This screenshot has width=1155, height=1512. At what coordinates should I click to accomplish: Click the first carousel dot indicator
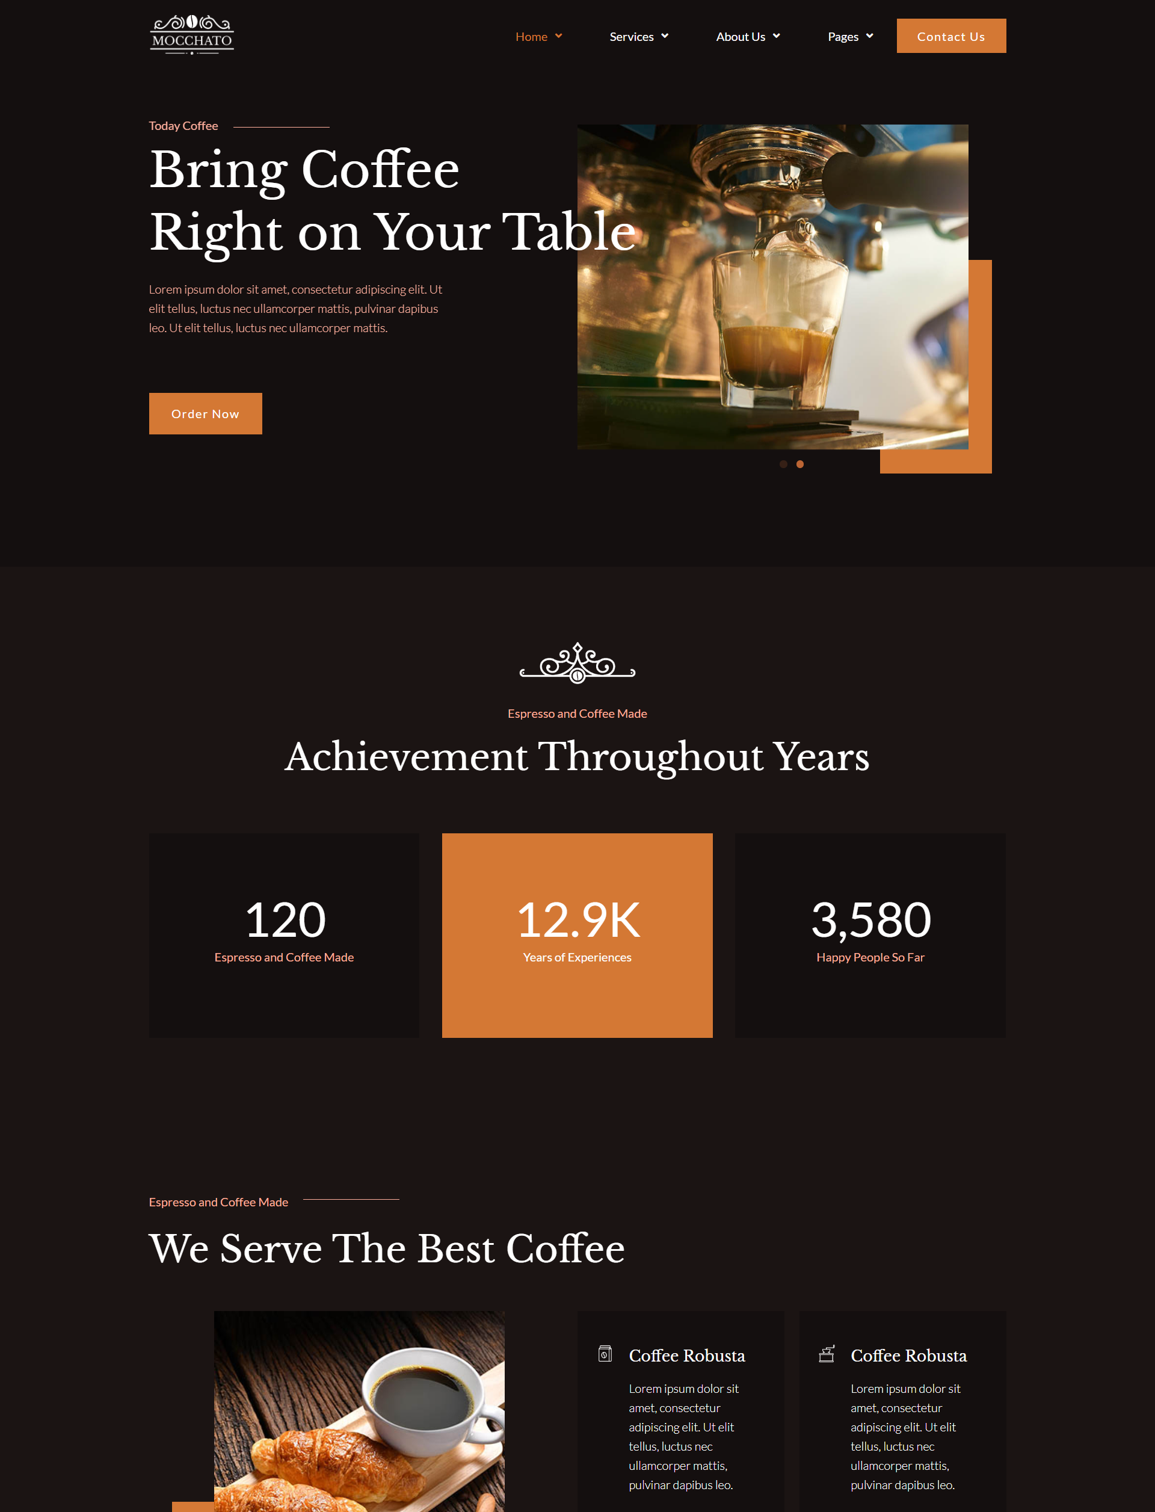pos(784,462)
